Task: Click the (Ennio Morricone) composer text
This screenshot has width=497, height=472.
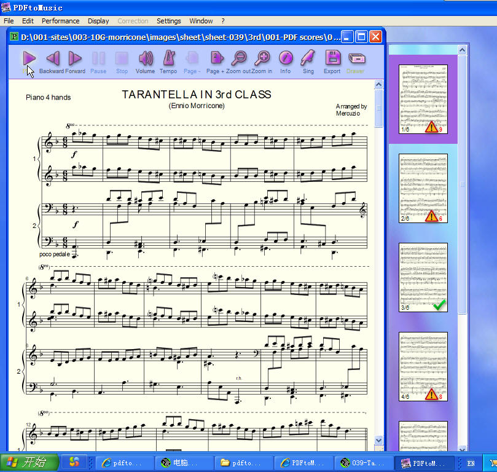Action: click(x=197, y=106)
